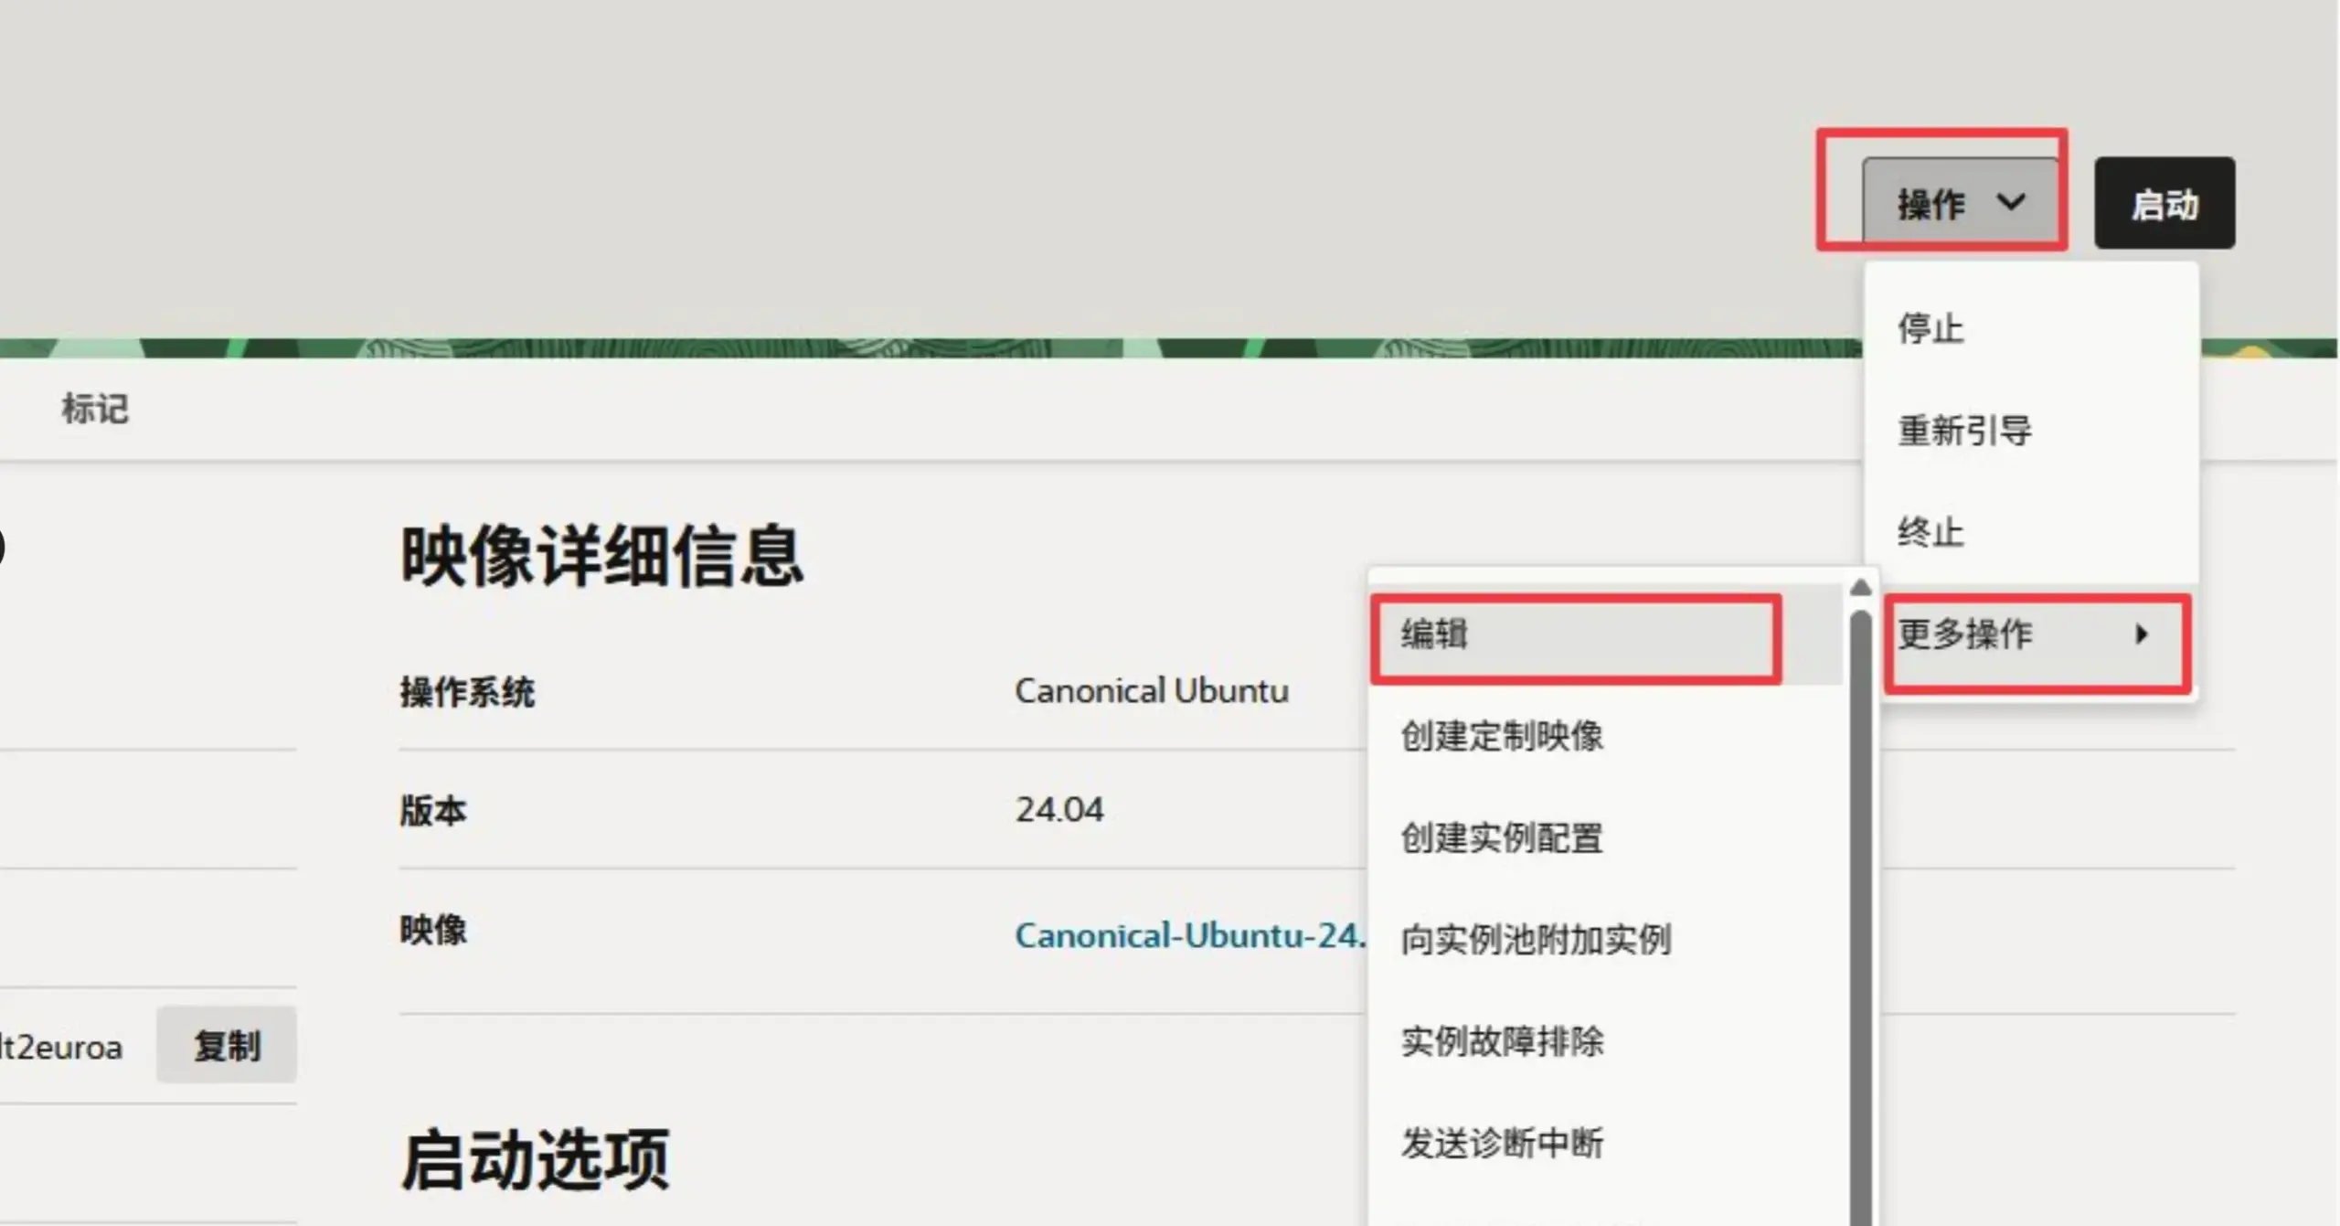The width and height of the screenshot is (2340, 1226).
Task: Choose 终止 from the actions menu
Action: coord(2031,531)
